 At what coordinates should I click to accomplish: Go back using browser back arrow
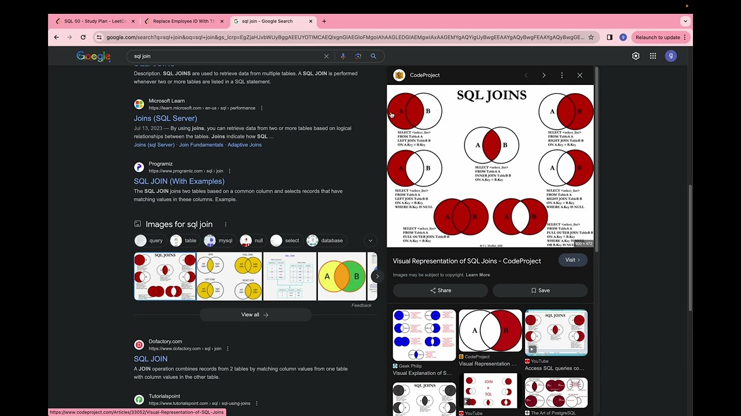(x=56, y=37)
